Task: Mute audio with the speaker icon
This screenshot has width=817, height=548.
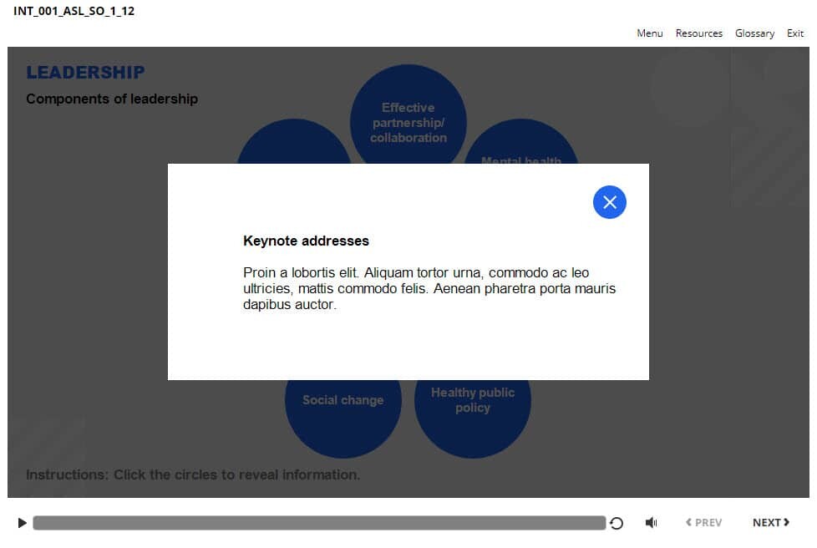Action: [652, 523]
